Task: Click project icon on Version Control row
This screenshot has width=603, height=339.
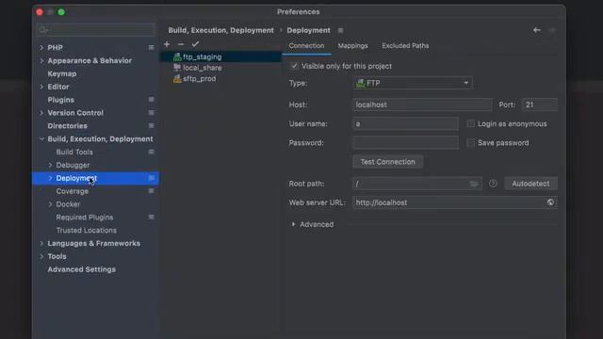Action: pos(151,113)
